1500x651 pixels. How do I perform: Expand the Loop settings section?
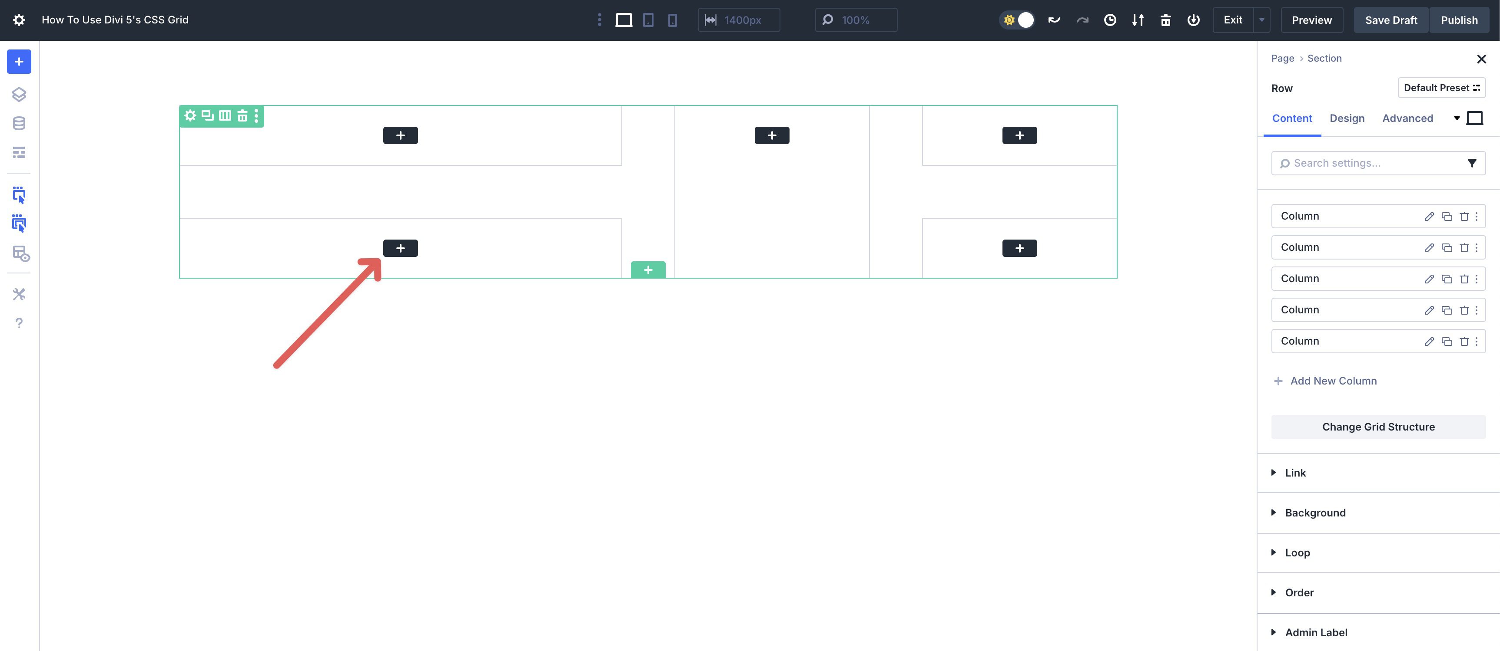point(1298,552)
